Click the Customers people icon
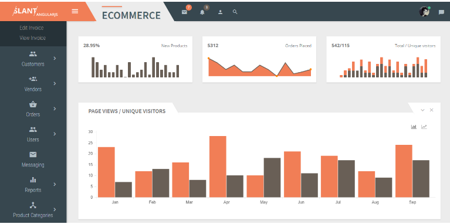450x224 pixels. coord(33,53)
